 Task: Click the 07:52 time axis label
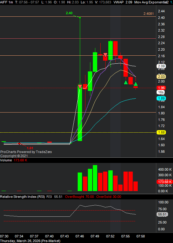pos(110,236)
